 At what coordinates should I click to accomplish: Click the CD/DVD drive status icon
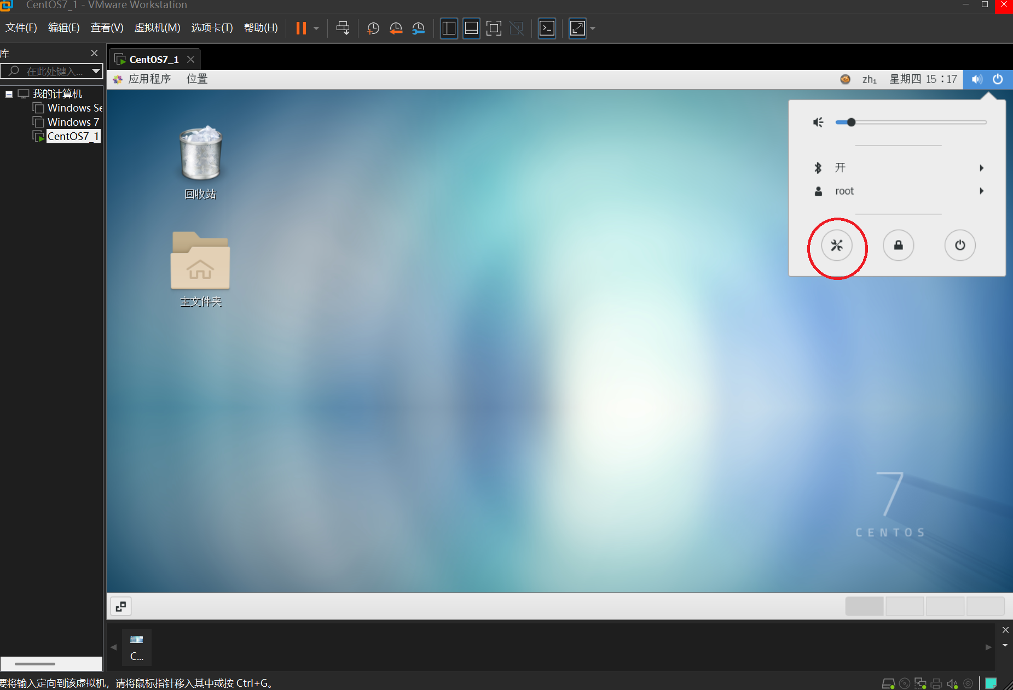click(905, 683)
